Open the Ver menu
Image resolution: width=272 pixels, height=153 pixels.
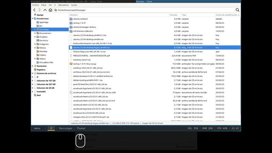click(x=50, y=5)
